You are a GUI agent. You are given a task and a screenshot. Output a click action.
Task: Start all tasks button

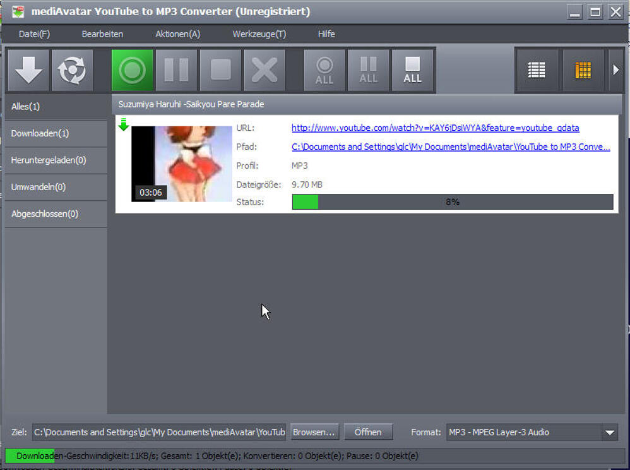tap(324, 70)
